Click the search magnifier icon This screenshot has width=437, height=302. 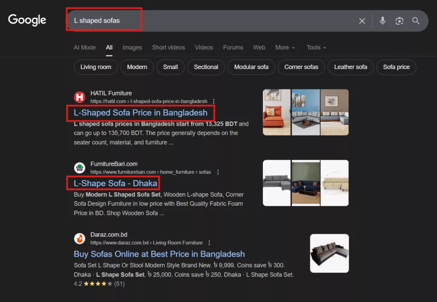pos(416,20)
